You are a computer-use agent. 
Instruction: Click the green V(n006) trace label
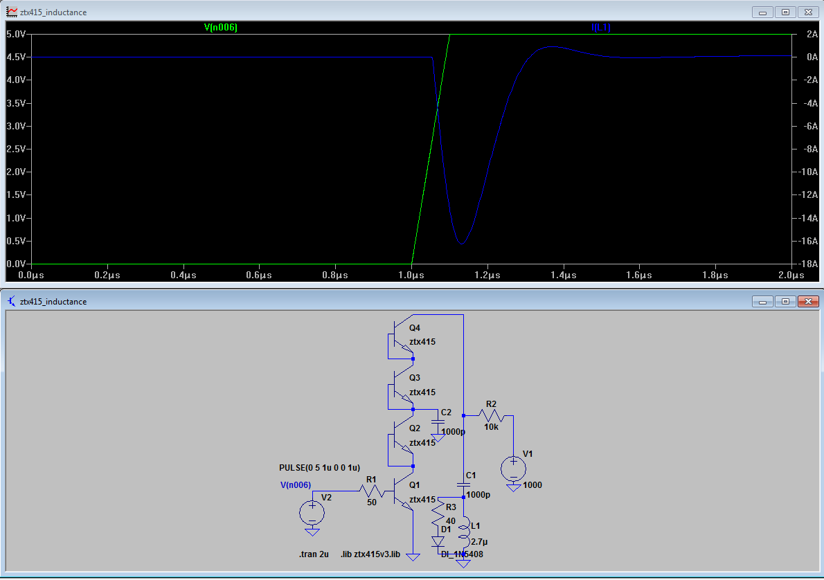pos(221,28)
